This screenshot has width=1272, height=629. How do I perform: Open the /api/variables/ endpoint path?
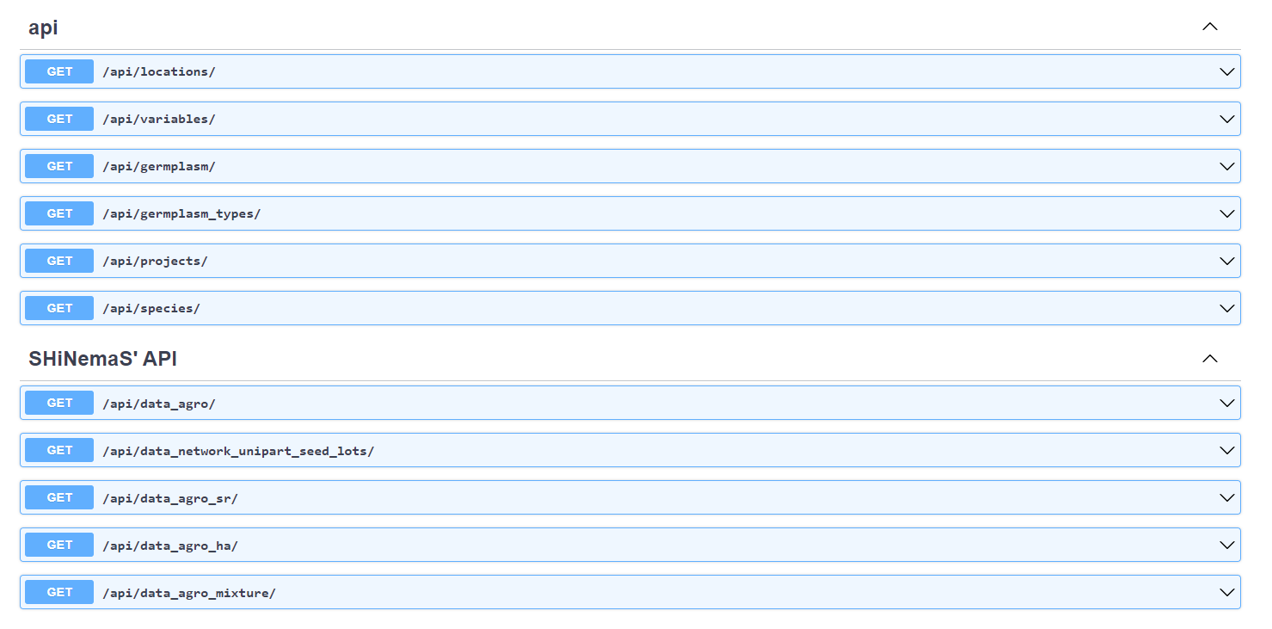click(159, 119)
